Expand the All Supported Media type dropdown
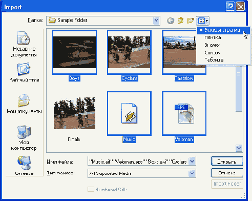This screenshot has width=252, height=201. 192,173
